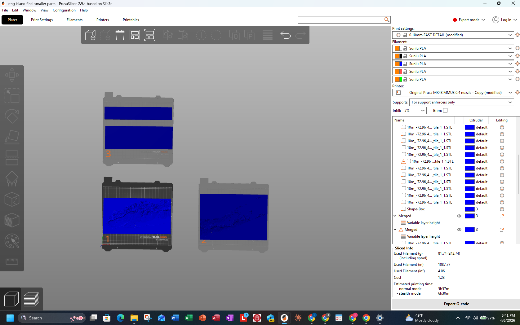Viewport: 520px width, 325px height.
Task: Open the File menu
Action: [5, 10]
